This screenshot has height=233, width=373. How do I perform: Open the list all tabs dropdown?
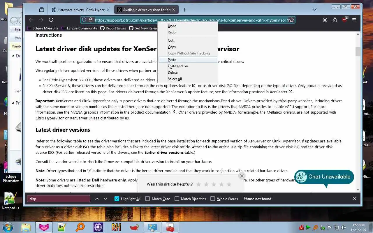click(x=315, y=10)
